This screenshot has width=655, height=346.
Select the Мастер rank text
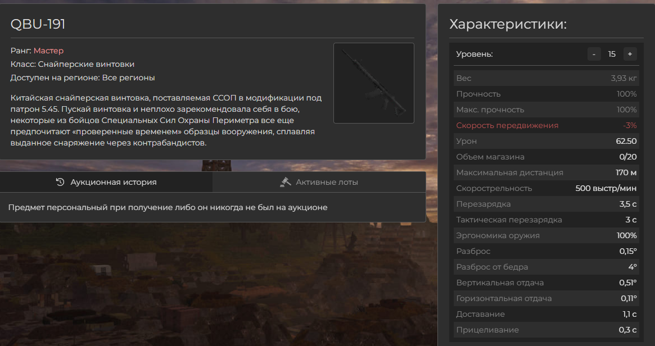48,51
